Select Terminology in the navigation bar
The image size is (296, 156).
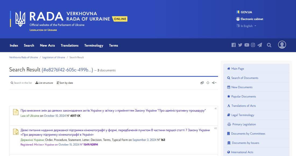click(x=94, y=45)
